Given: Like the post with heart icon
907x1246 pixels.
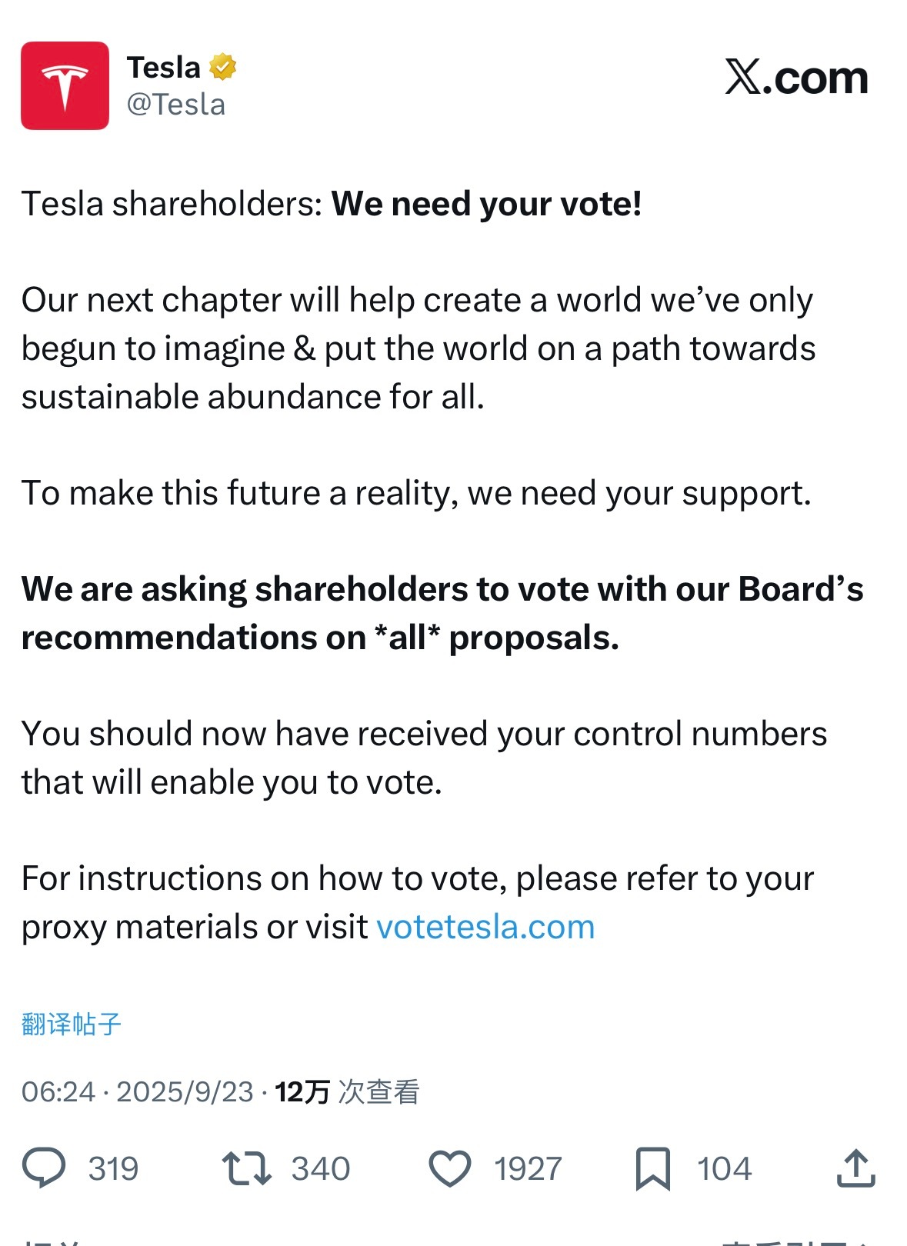Looking at the screenshot, I should pos(449,1168).
